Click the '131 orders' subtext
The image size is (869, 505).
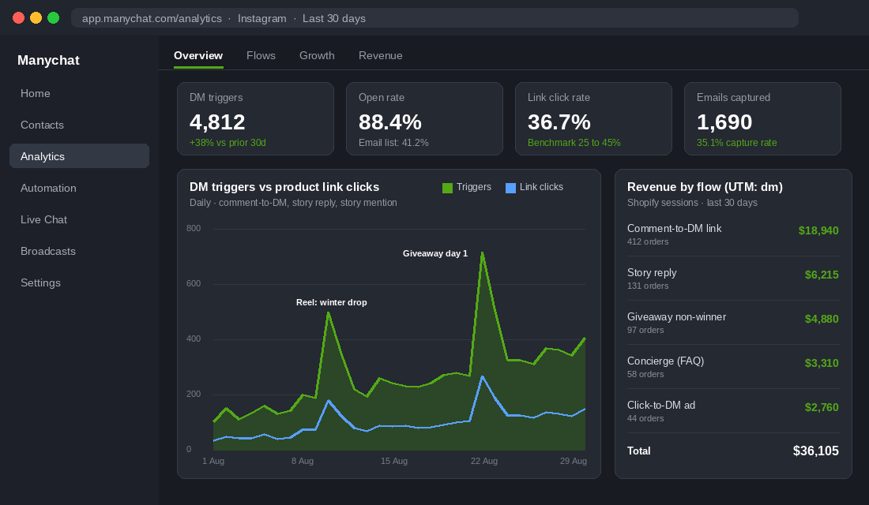(x=648, y=286)
